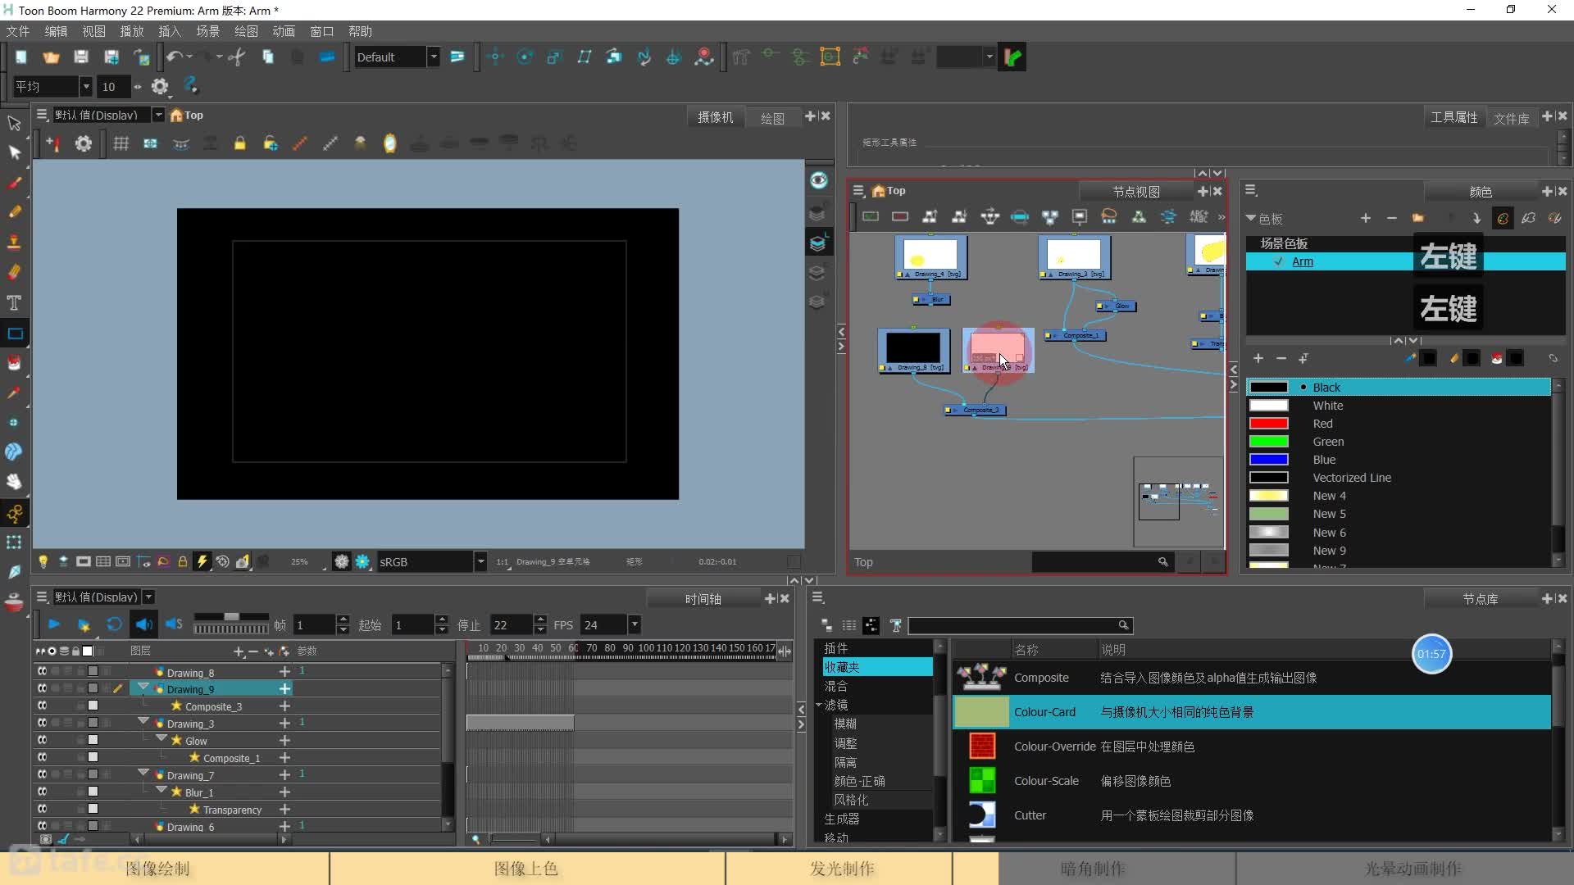This screenshot has width=1574, height=885.
Task: Select the Green colour swatch
Action: pos(1268,442)
